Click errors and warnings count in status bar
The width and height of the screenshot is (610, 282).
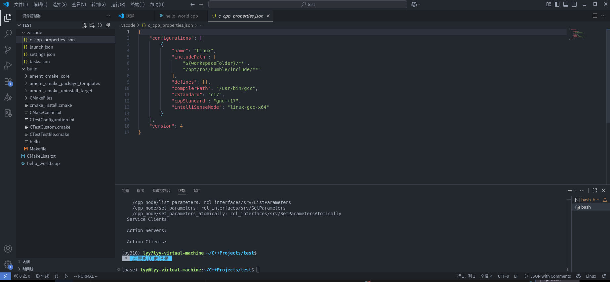[22, 276]
